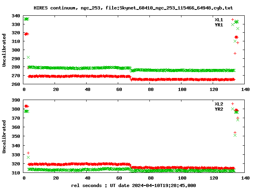Click the 370 y-axis tick label
Image resolution: width=253 pixels, height=189 pixels.
[16, 118]
